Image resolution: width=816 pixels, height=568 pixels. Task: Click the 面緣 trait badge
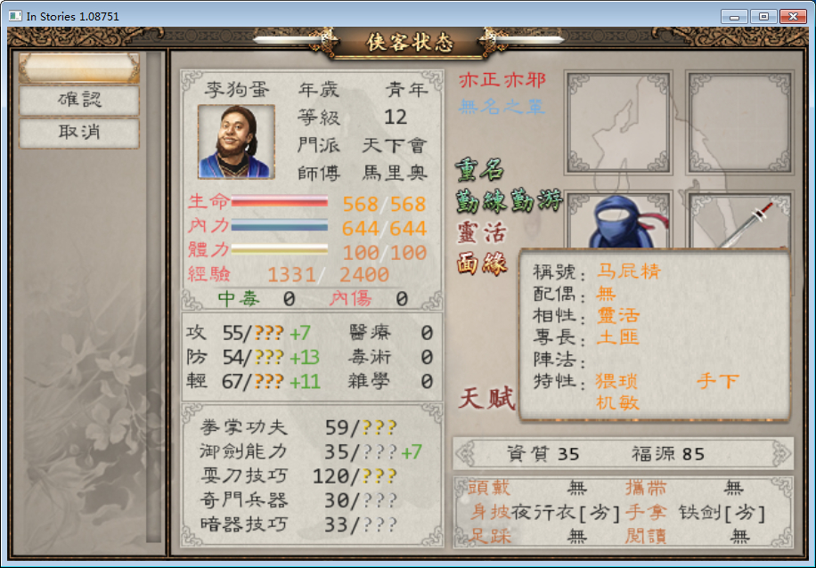(481, 264)
